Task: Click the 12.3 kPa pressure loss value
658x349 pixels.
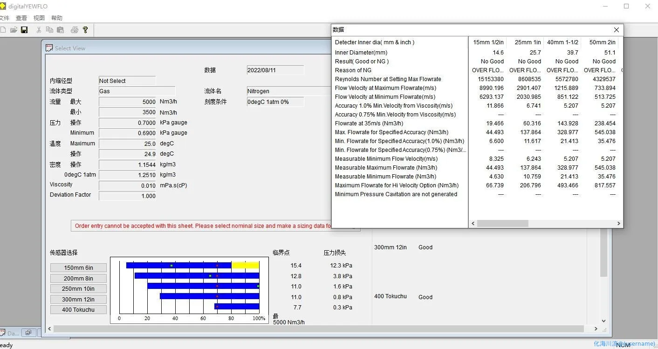Action: [x=341, y=266]
